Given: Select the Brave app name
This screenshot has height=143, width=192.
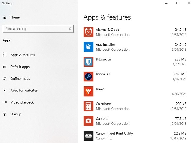Looking at the screenshot, I should [x=100, y=89].
